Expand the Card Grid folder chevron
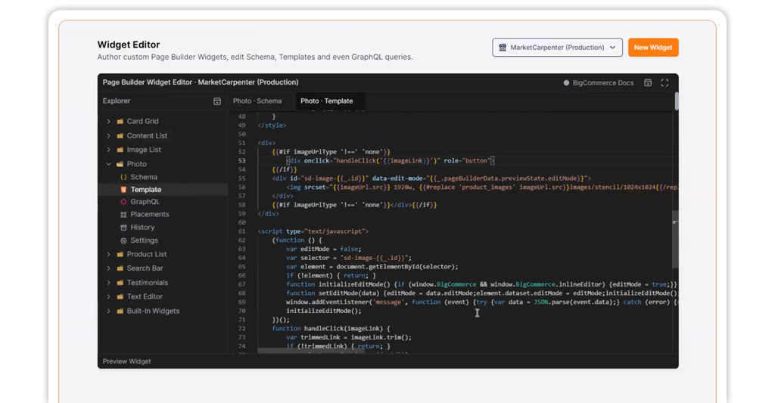 (109, 121)
